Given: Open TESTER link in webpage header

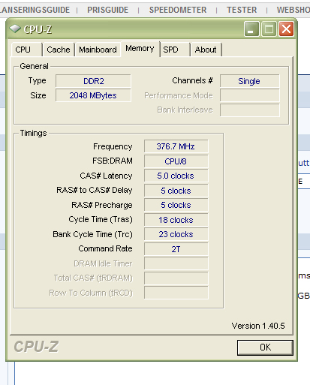Looking at the screenshot, I should point(242,10).
